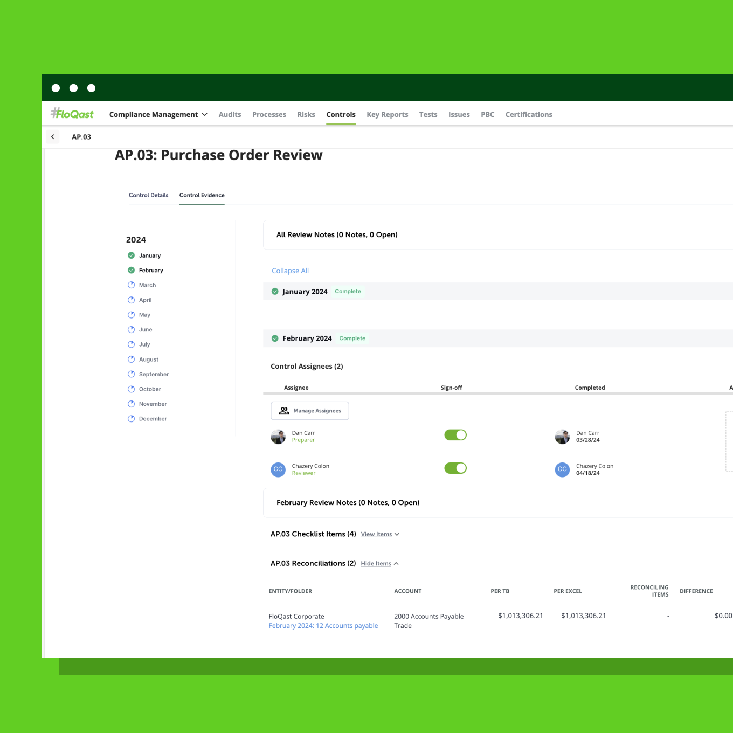Toggle Chazery Colon's sign-off switch
The width and height of the screenshot is (733, 733).
tap(455, 468)
